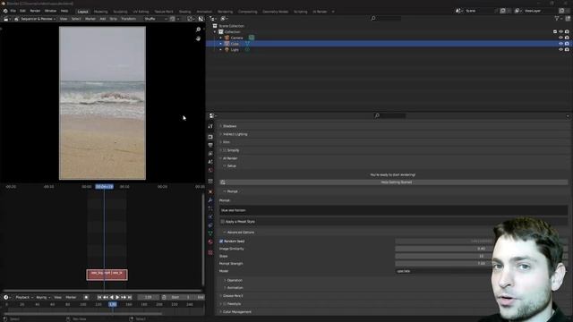Viewport: 573px width, 322px height.
Task: Open the Material properties tab icon
Action: [210, 242]
